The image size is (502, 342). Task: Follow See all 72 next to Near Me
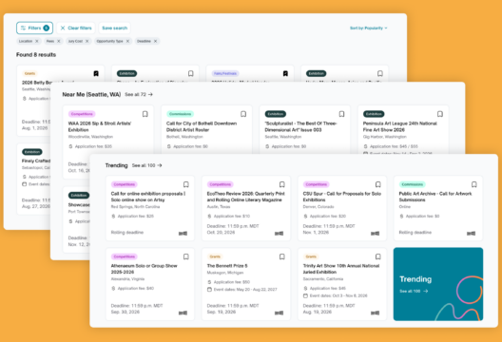[139, 95]
